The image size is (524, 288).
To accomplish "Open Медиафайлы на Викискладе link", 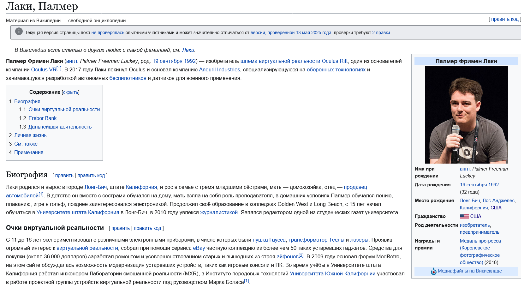I will coord(470,271).
